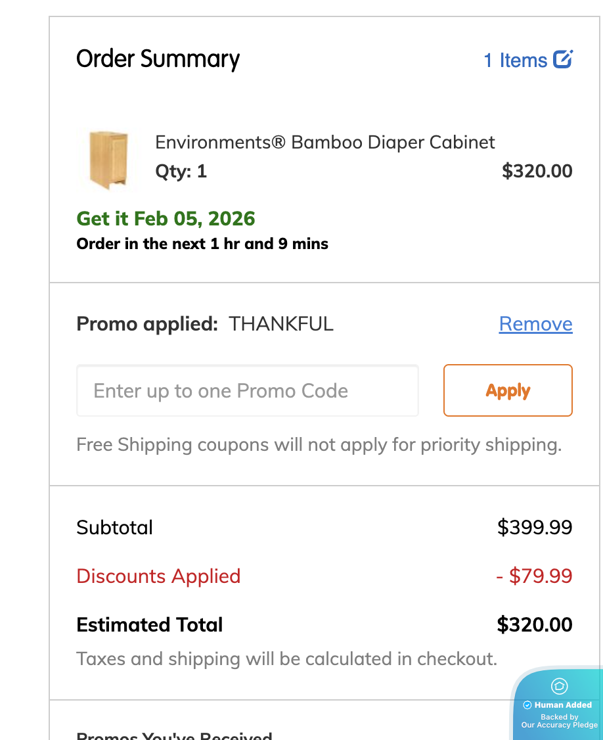The width and height of the screenshot is (603, 740).
Task: Click the Bamboo Diaper Cabinet thumbnail
Action: click(x=108, y=160)
